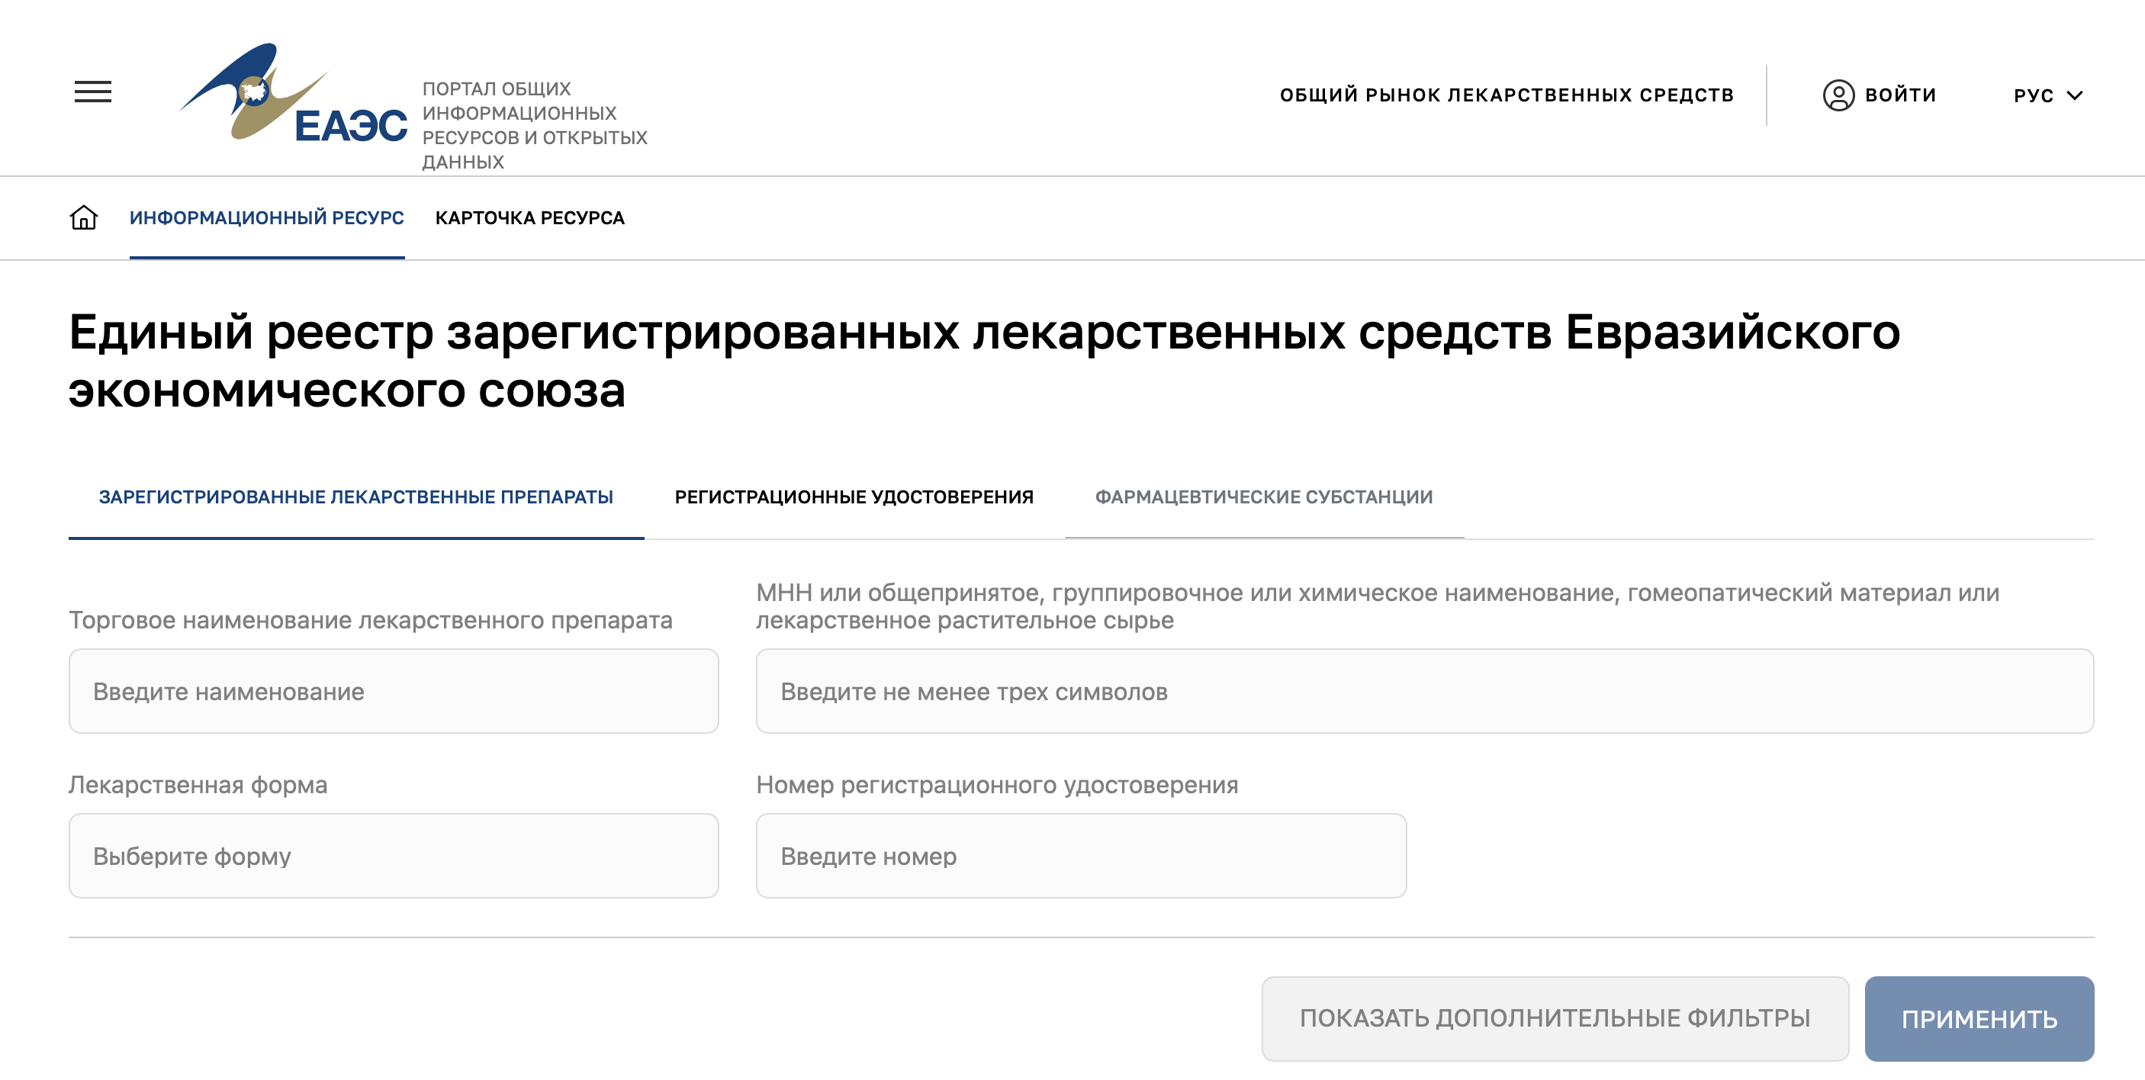This screenshot has height=1080, width=2145.
Task: Open the Карточка ресурса tab
Action: pyautogui.click(x=529, y=218)
